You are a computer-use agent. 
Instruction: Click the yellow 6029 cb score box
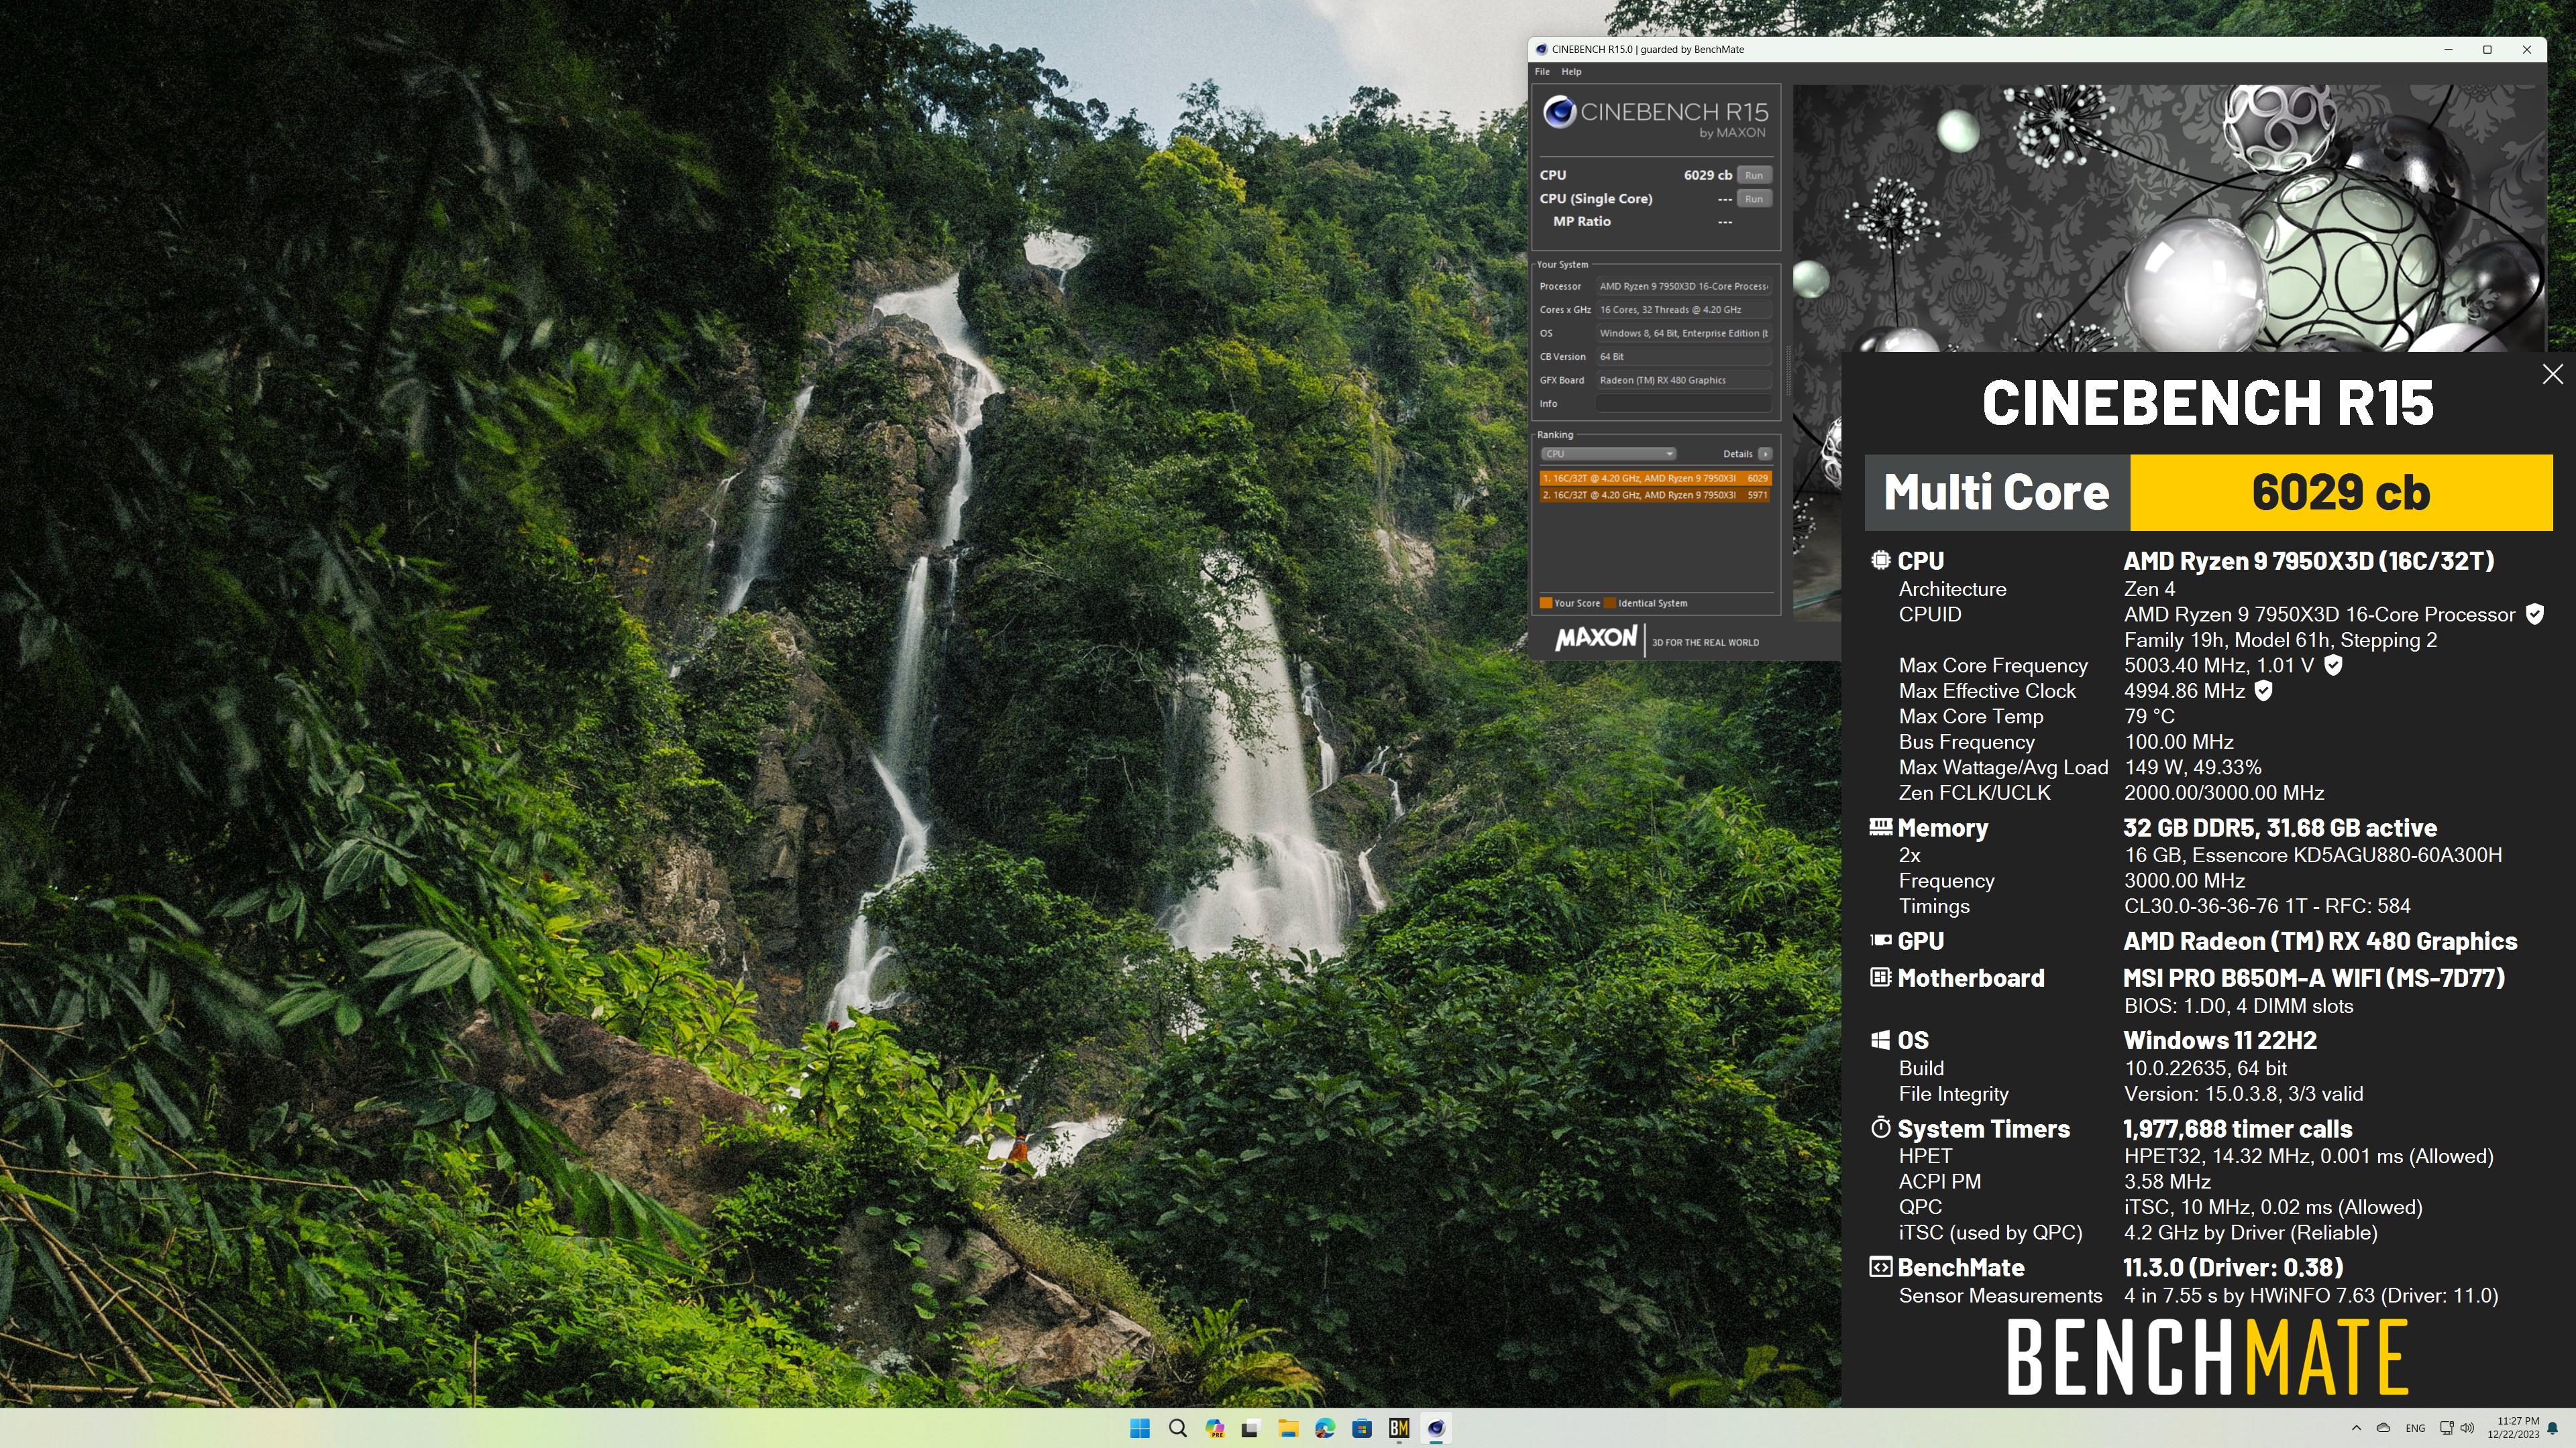[2341, 493]
